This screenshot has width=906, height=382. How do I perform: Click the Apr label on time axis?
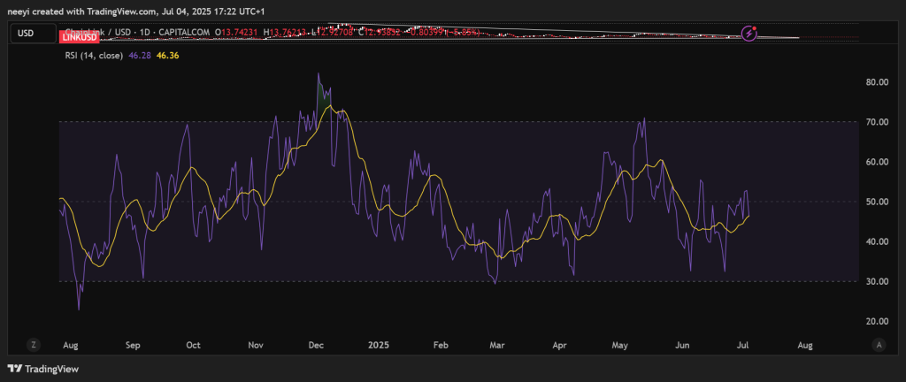[x=559, y=346]
